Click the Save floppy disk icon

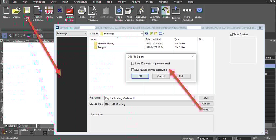27,10
